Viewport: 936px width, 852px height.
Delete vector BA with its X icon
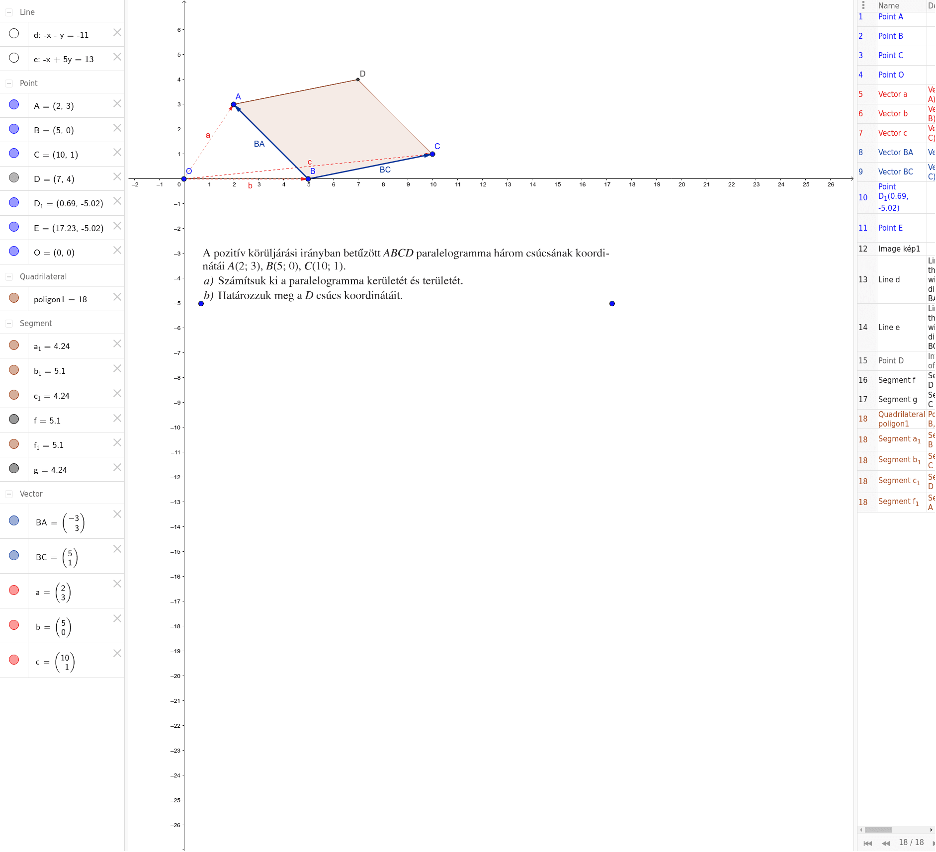[117, 514]
